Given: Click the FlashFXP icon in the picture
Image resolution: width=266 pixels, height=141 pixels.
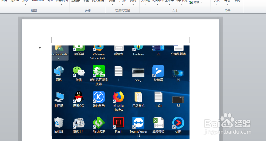Looking at the screenshot, I should pyautogui.click(x=99, y=123).
